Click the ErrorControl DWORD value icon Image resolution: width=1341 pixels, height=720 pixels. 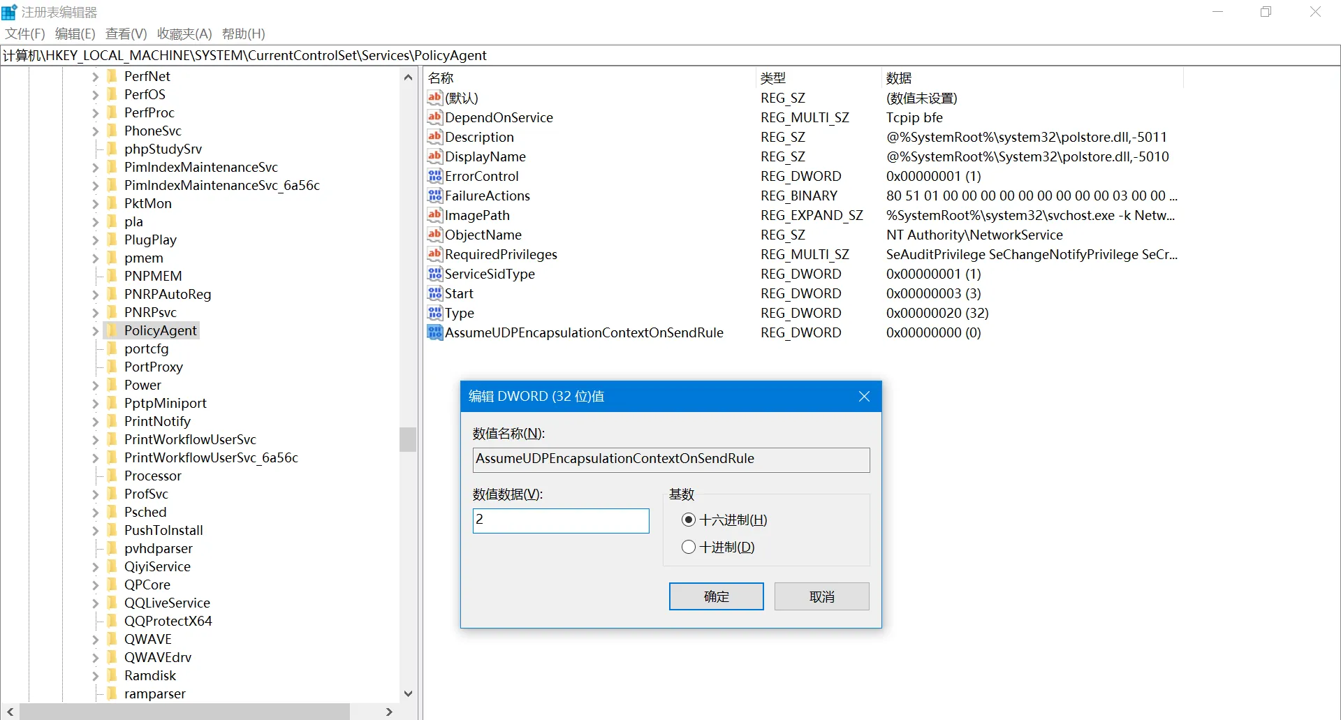click(x=434, y=176)
